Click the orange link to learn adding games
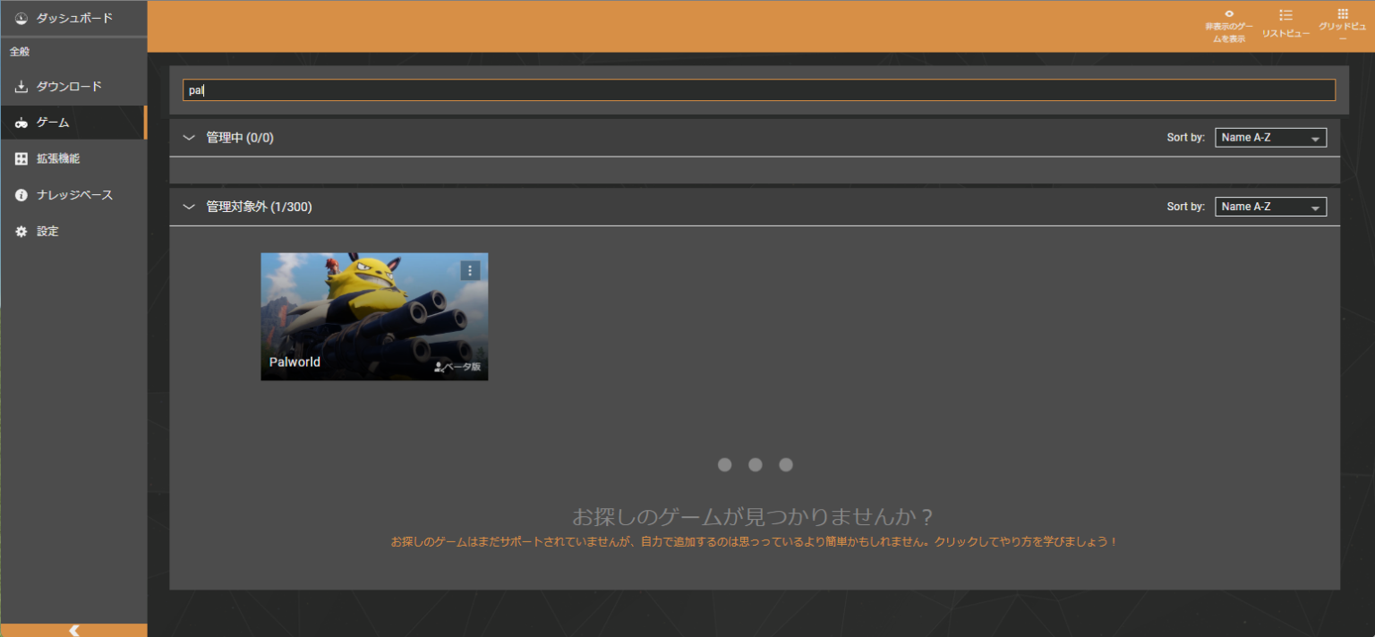This screenshot has width=1375, height=637. tap(753, 540)
